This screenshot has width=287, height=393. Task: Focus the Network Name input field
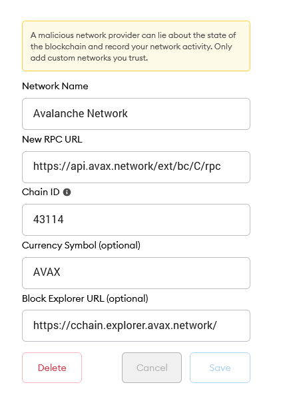(136, 114)
